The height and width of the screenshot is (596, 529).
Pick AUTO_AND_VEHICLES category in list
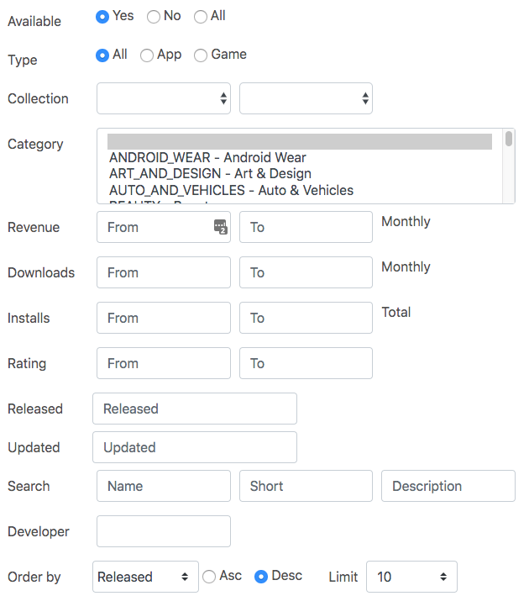[x=231, y=190]
